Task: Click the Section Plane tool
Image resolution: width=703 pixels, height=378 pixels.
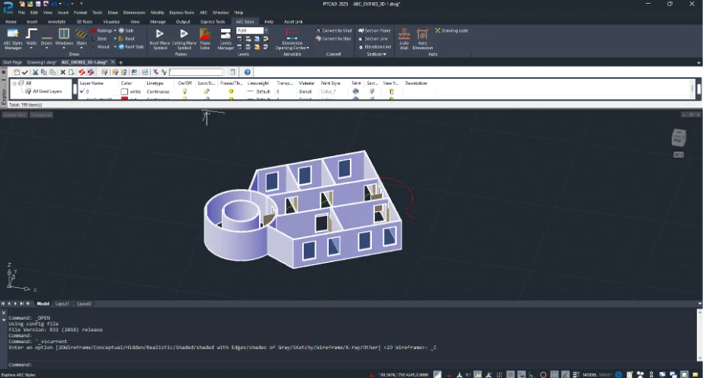Action: 374,30
